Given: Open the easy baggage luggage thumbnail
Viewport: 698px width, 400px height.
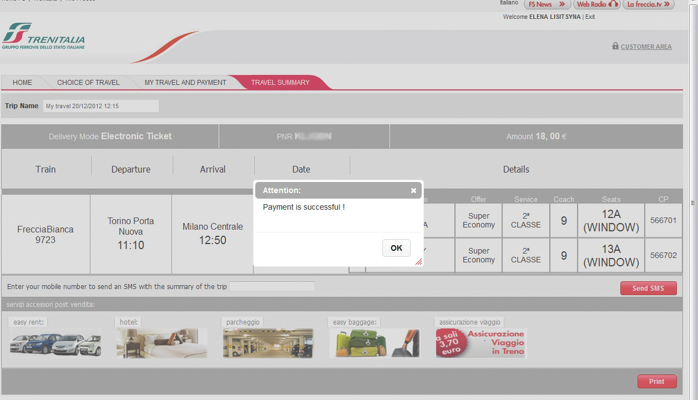Looking at the screenshot, I should point(375,343).
